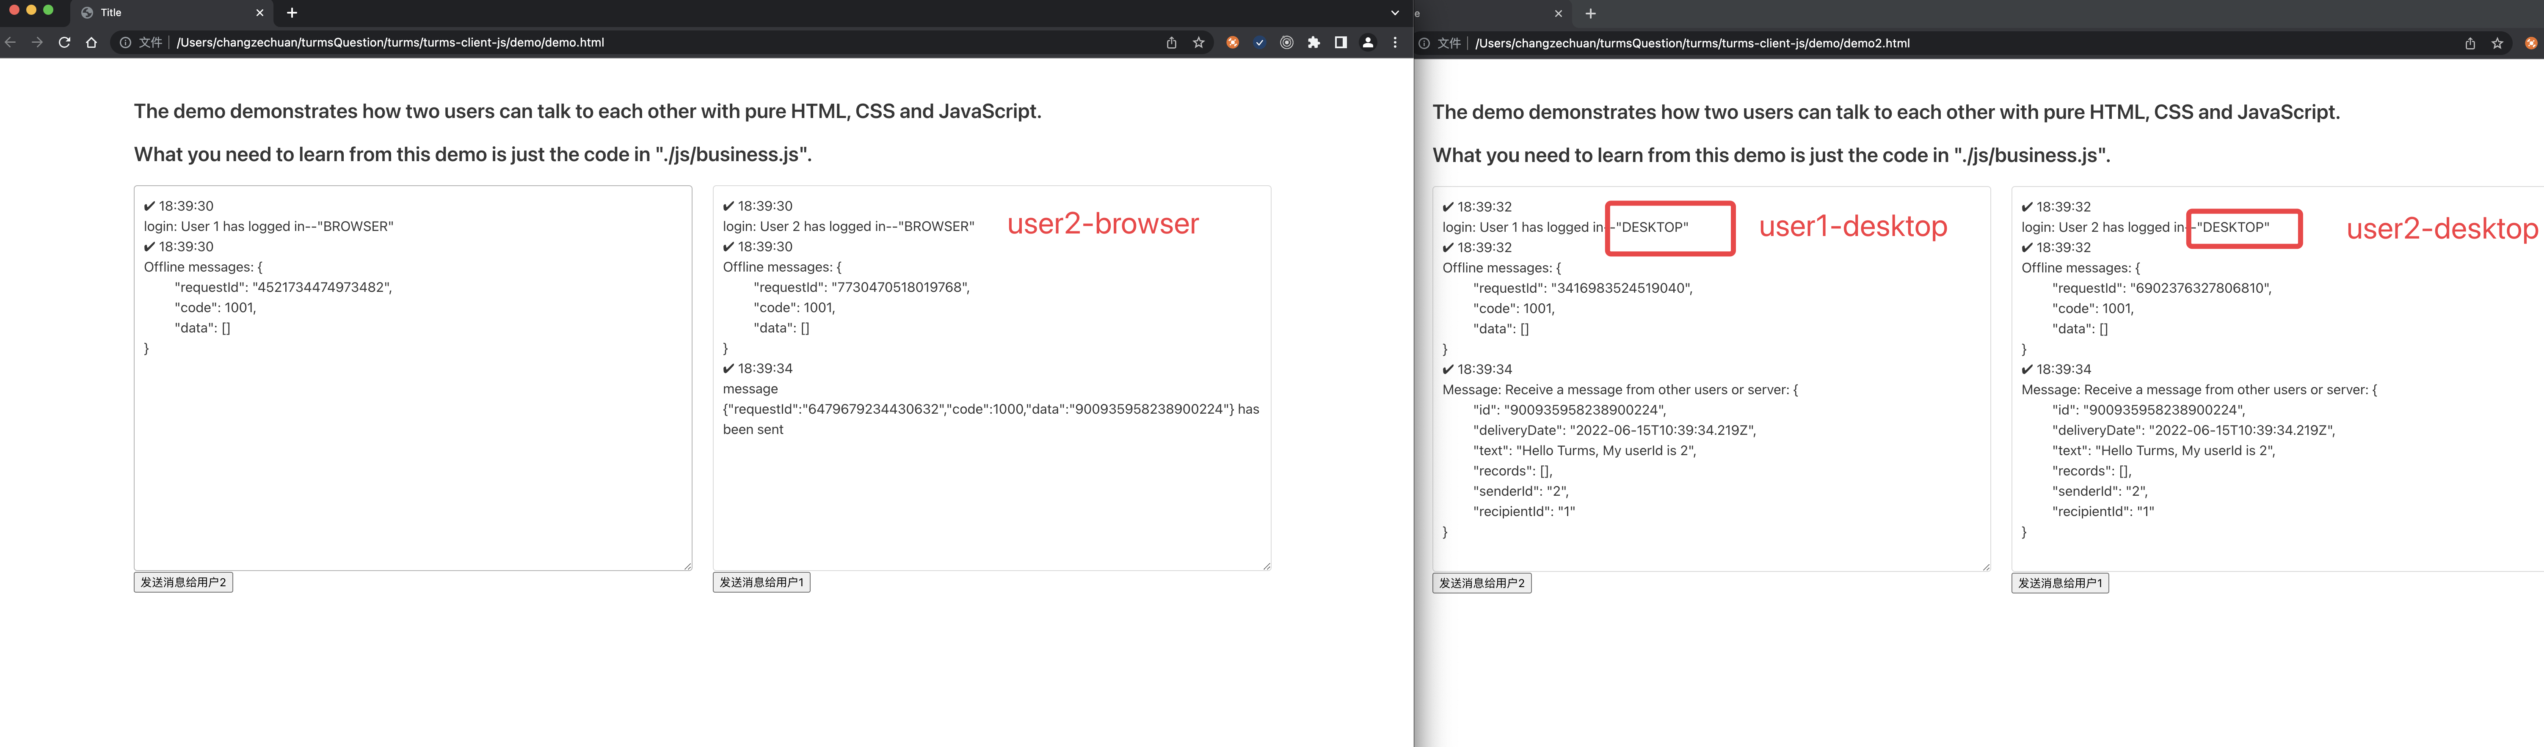Open a new tab with the plus button

point(291,13)
